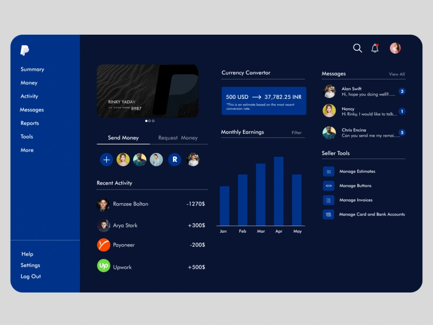Open Reports in the sidebar
Viewport: 433px width, 325px height.
pyautogui.click(x=30, y=123)
